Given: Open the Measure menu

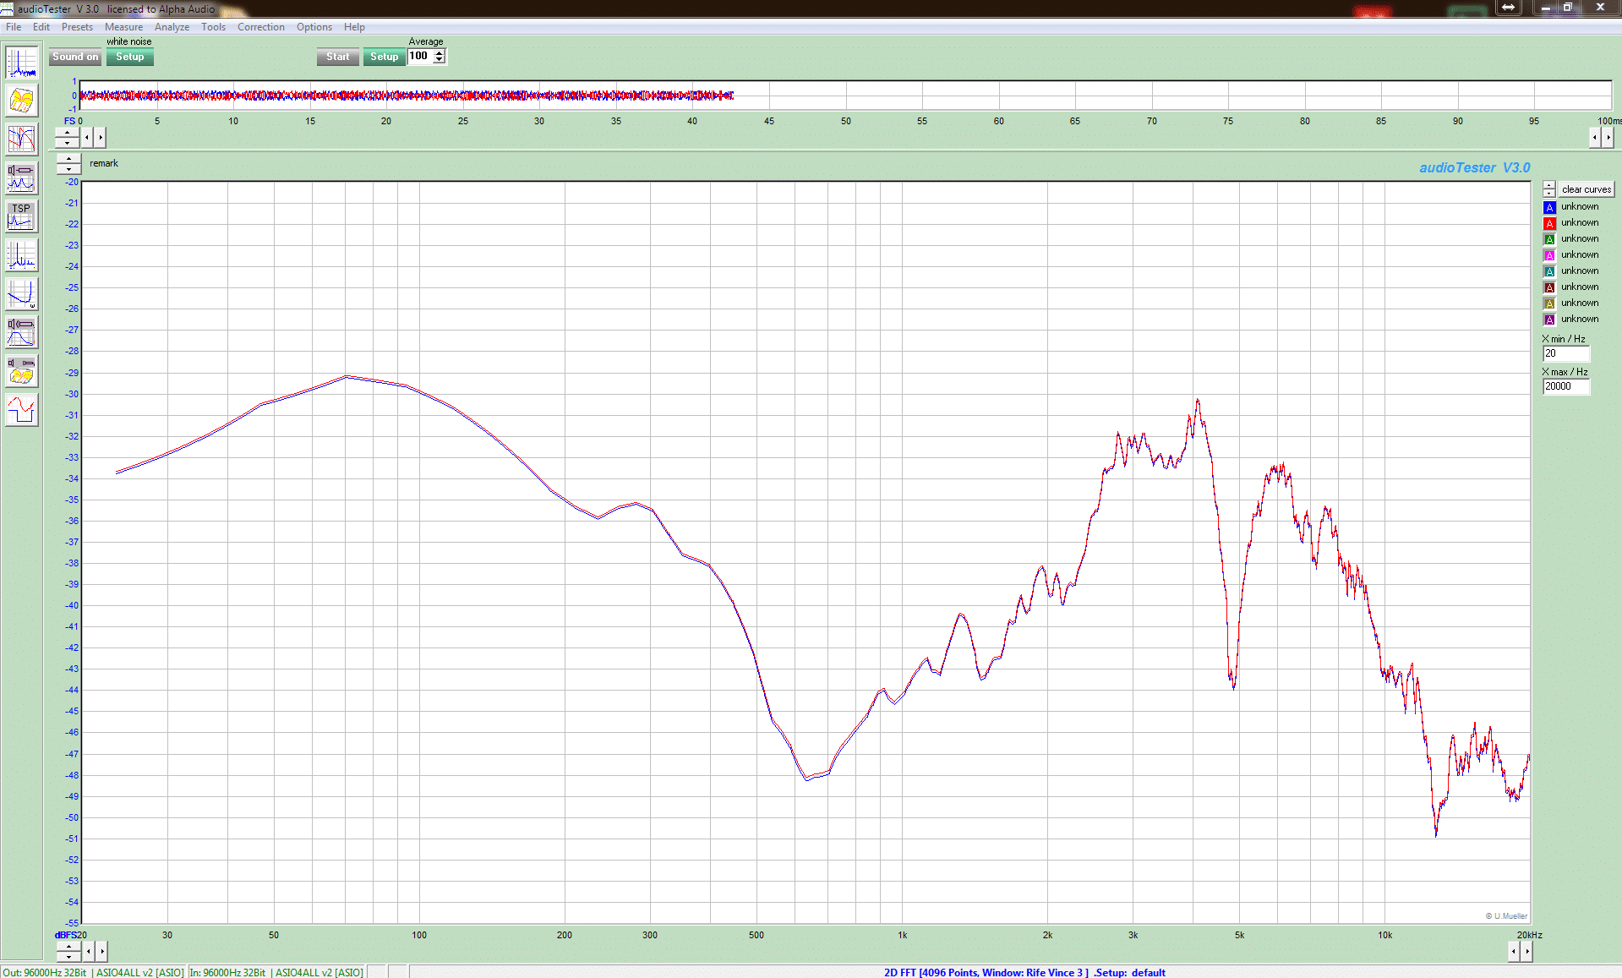Looking at the screenshot, I should [123, 27].
